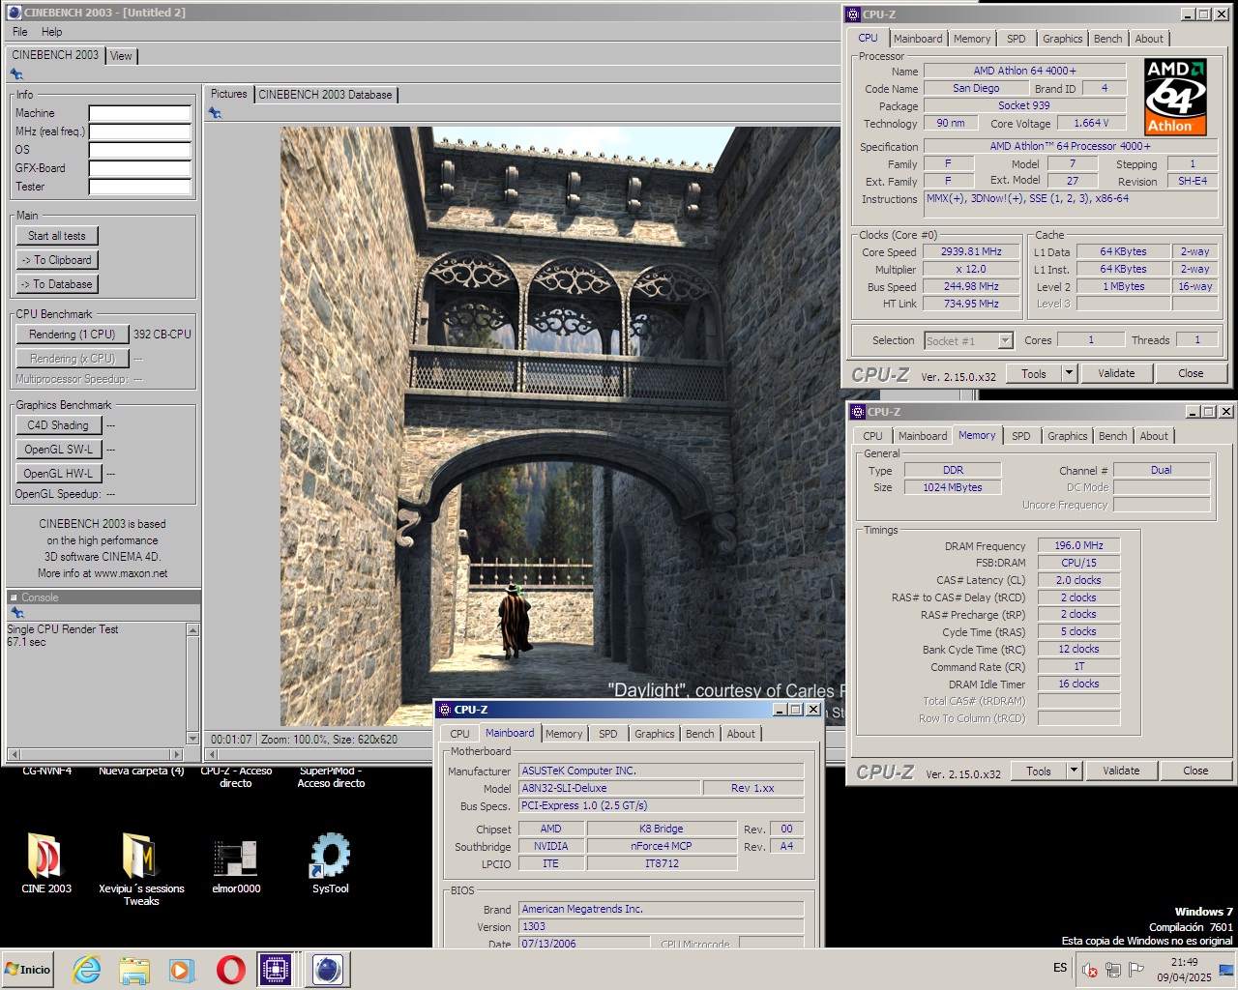1238x990 pixels.
Task: Open media player from taskbar
Action: click(181, 969)
